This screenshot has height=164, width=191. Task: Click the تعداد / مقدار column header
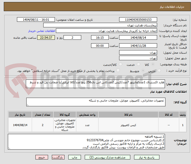[43, 115]
